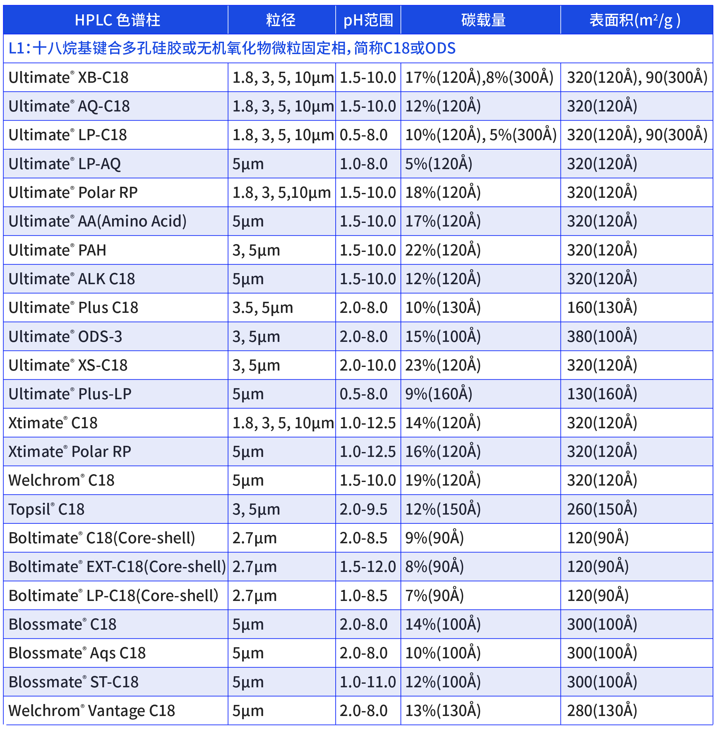Click the 16%(120Å) carbon load cell
The image size is (716, 730).
tap(443, 451)
